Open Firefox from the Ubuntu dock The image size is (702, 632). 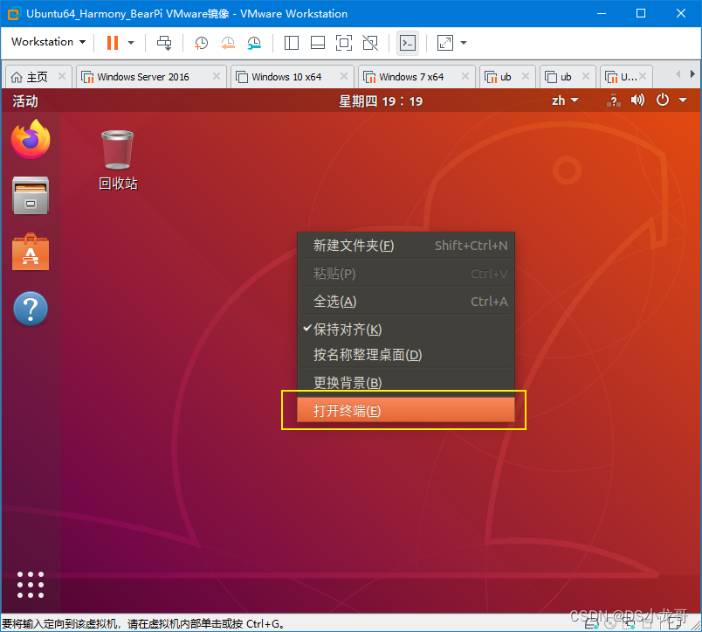click(x=31, y=139)
